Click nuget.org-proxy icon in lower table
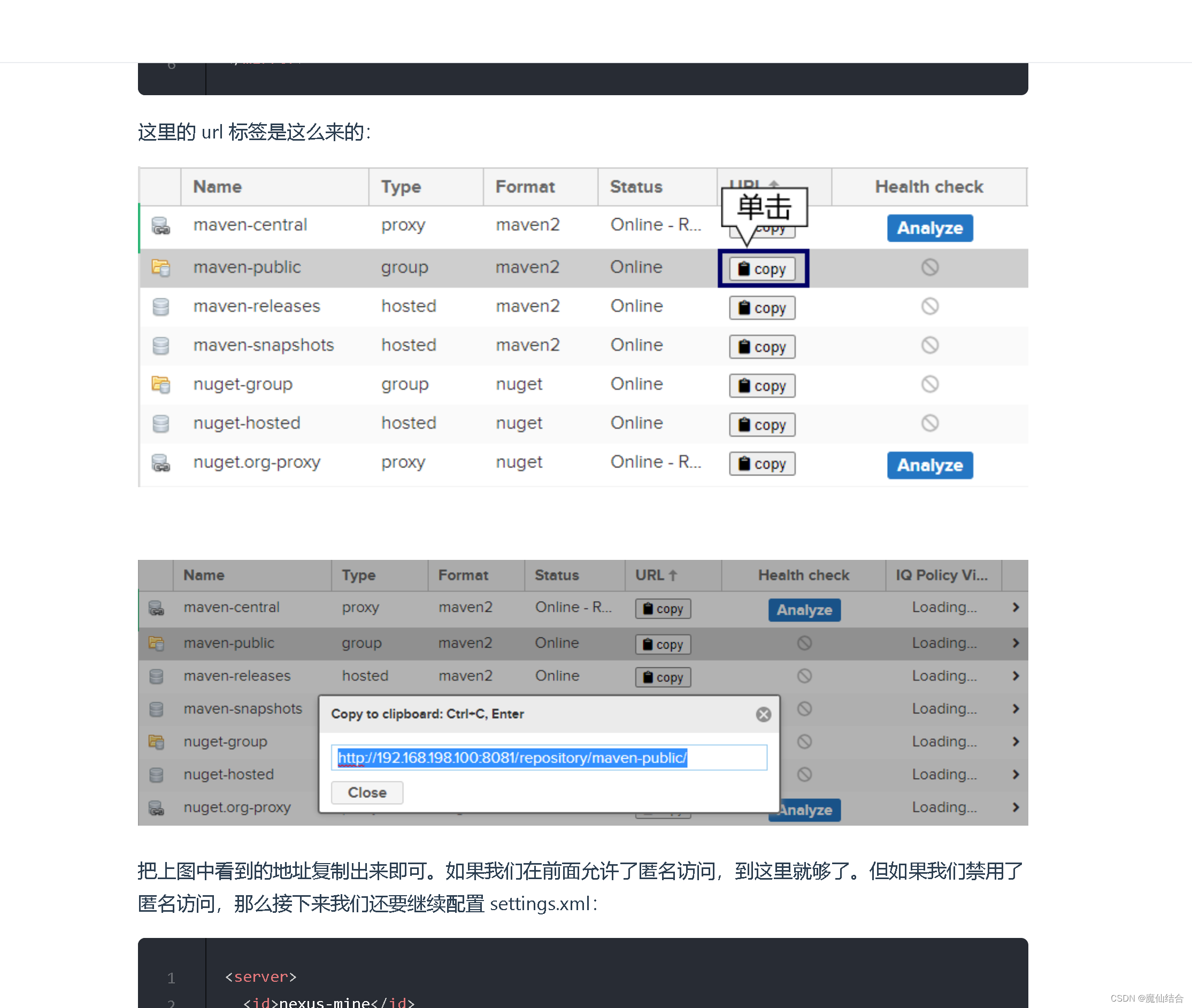Screen dimensions: 1192x1008 tap(156, 808)
